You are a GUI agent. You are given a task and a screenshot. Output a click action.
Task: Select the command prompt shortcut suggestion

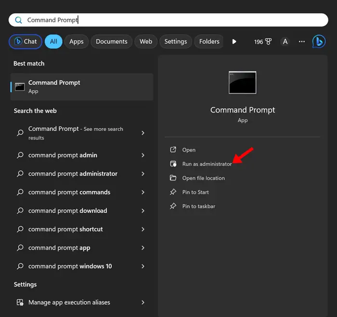(82, 229)
